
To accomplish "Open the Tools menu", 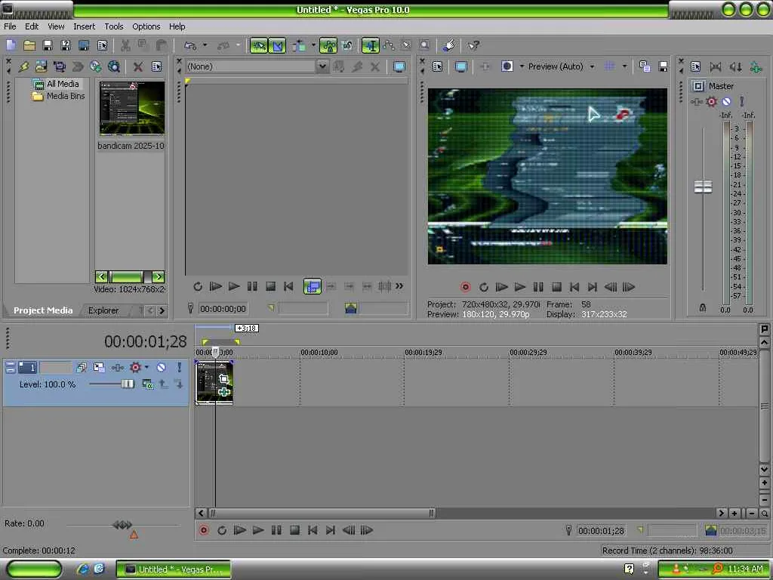I will point(114,26).
